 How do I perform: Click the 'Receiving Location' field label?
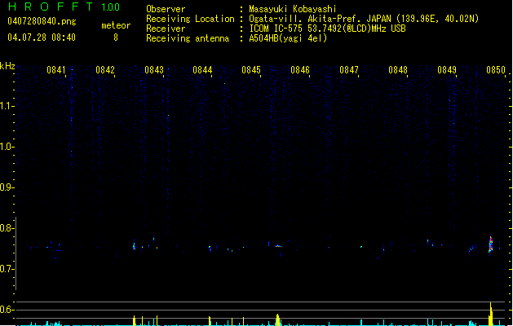click(x=190, y=19)
